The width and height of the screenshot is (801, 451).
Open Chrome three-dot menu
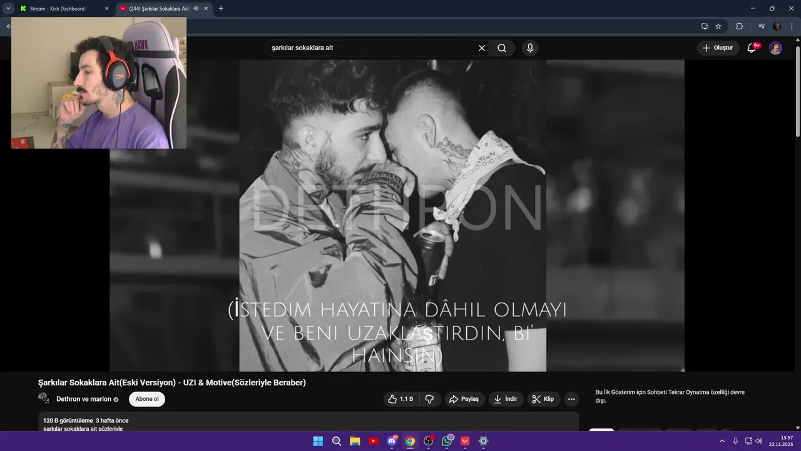tap(792, 26)
